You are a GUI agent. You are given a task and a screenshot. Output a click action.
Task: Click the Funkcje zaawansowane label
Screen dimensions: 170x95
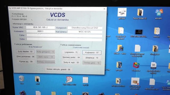click(71, 45)
